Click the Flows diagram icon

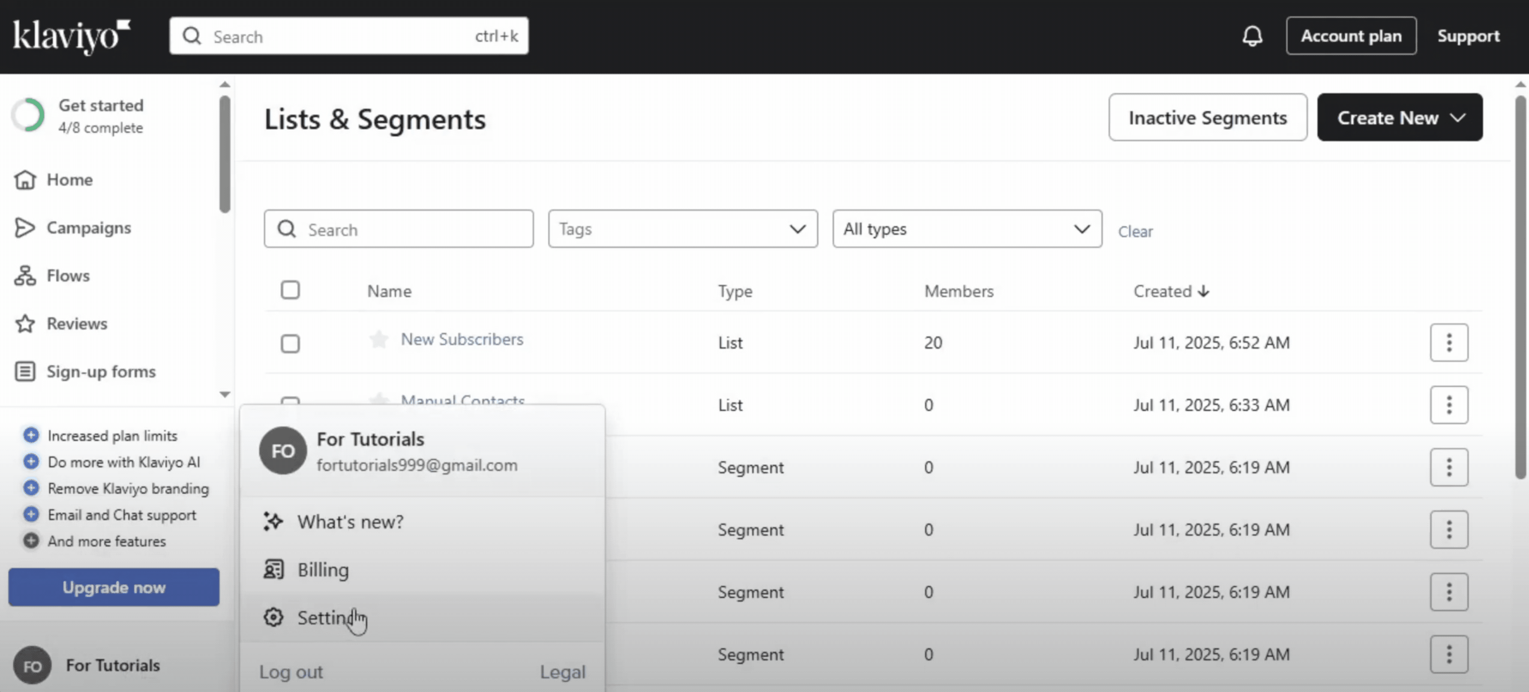pos(25,276)
